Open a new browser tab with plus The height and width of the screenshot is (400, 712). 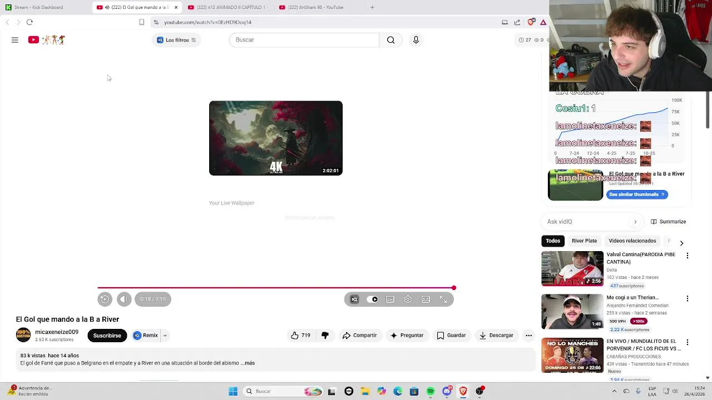372,7
